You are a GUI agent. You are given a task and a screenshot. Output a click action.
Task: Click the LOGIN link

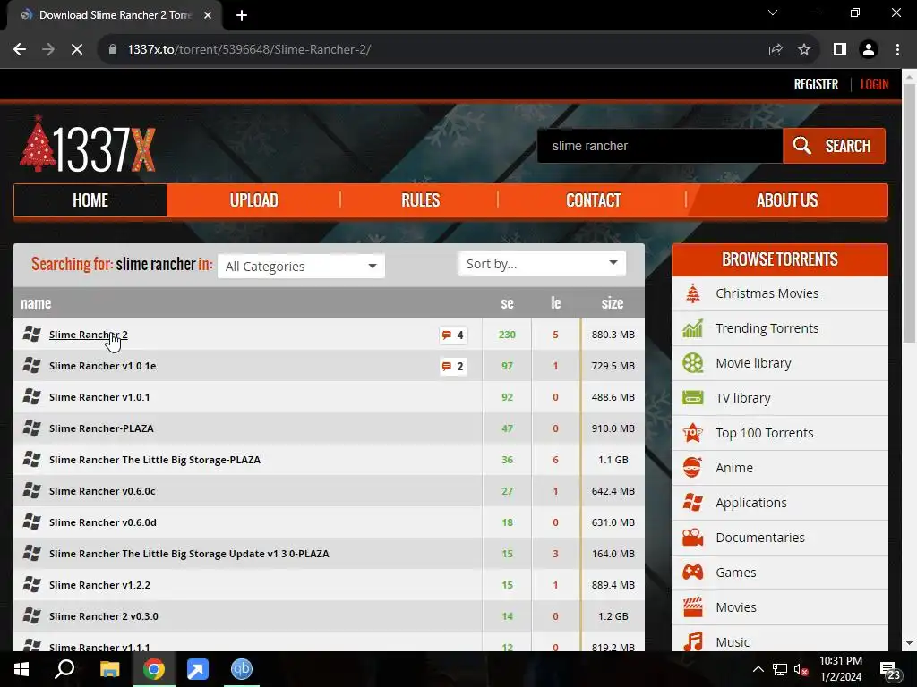[x=874, y=85]
